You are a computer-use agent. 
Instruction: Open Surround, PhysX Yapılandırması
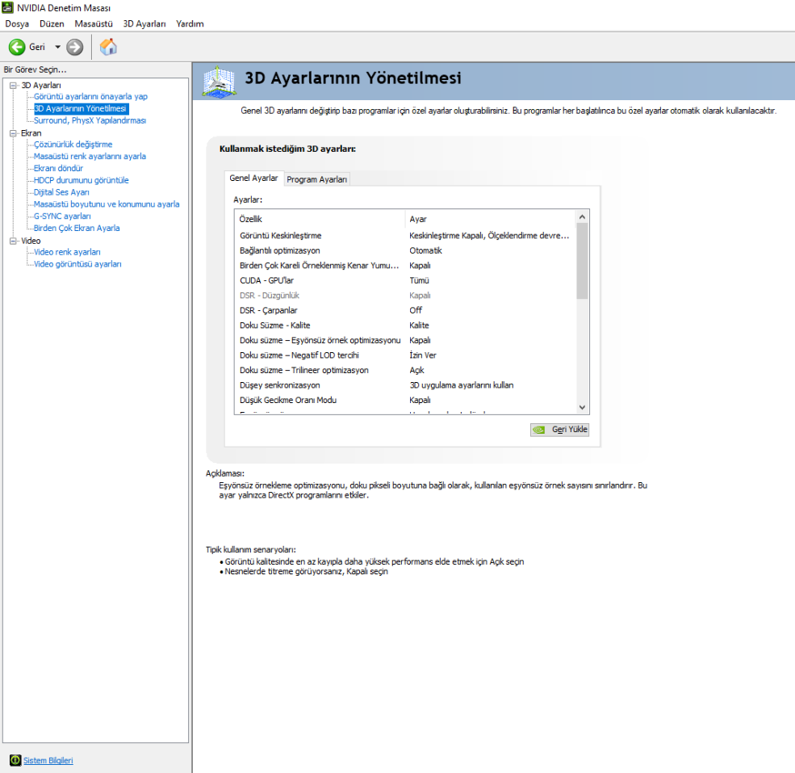point(90,120)
